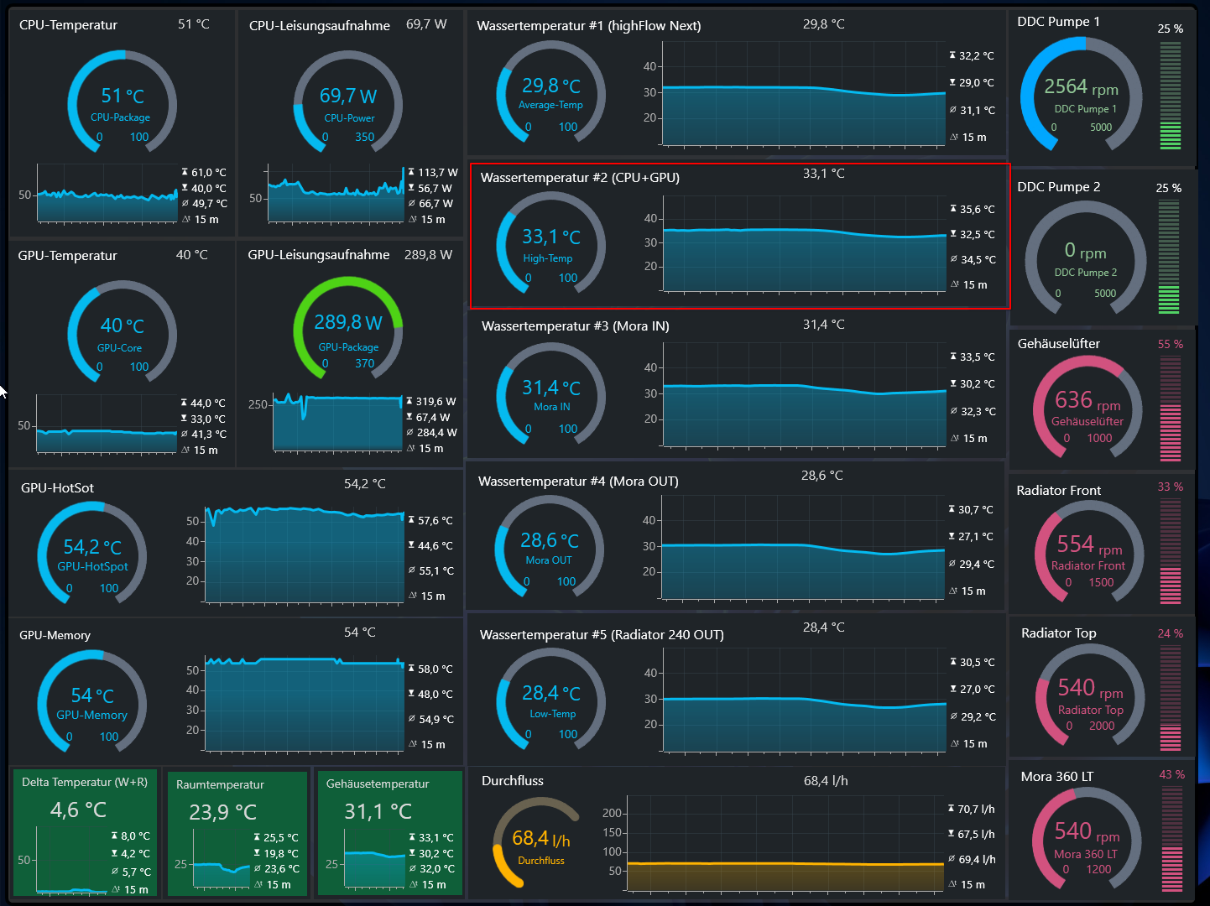Select the CPU-Power 69,7 W gauge
The height and width of the screenshot is (906, 1210).
tap(348, 102)
